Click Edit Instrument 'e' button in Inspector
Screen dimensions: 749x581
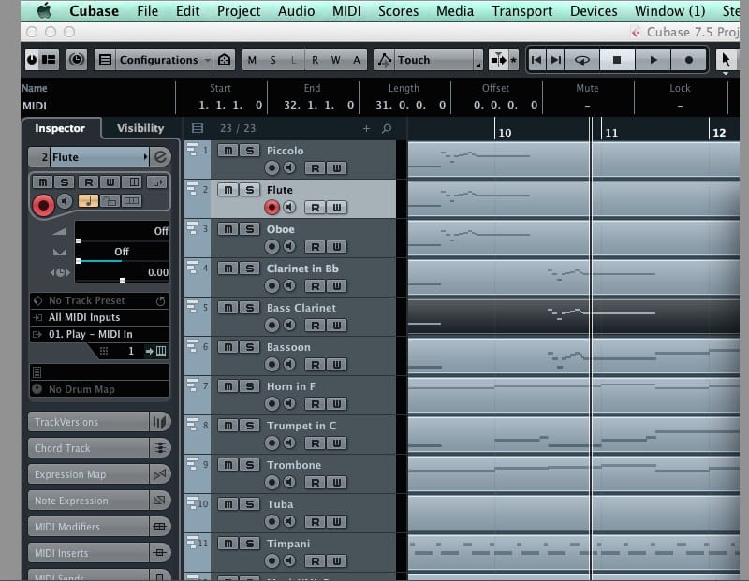tap(160, 156)
